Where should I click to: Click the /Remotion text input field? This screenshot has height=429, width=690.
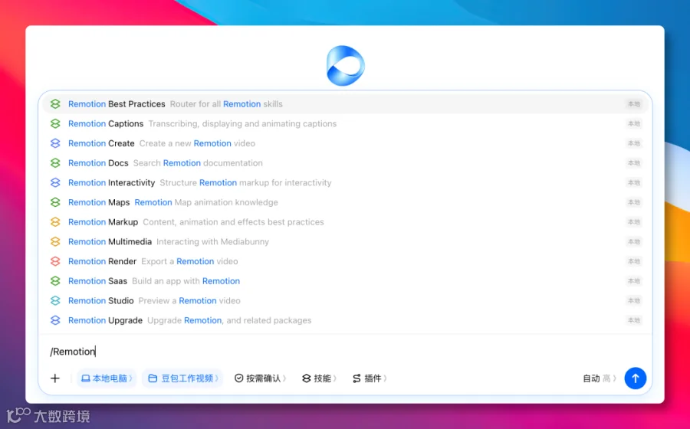[345, 352]
